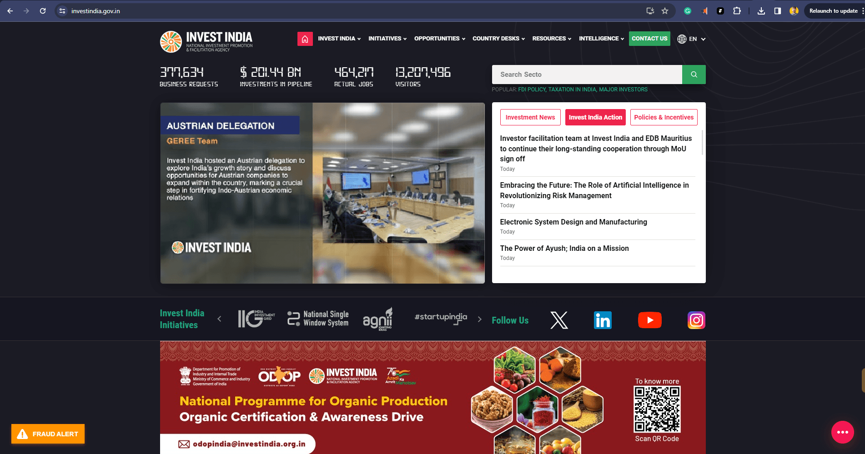Show previous initiatives with left chevron

pos(219,319)
